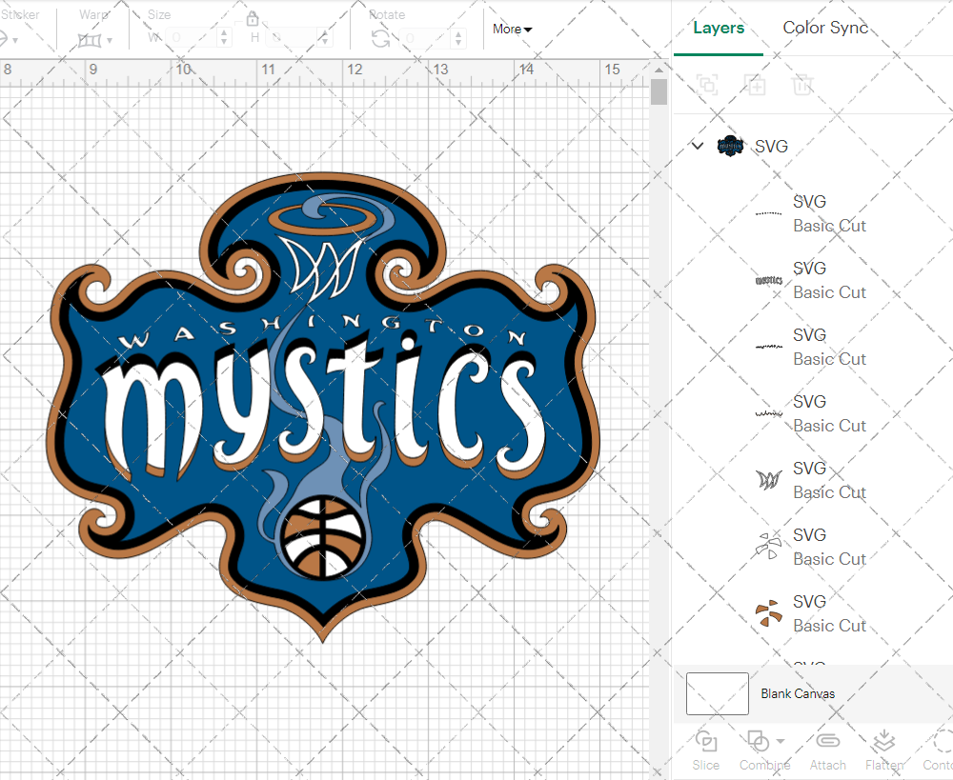Click the width W input field
The image size is (953, 780).
[193, 38]
